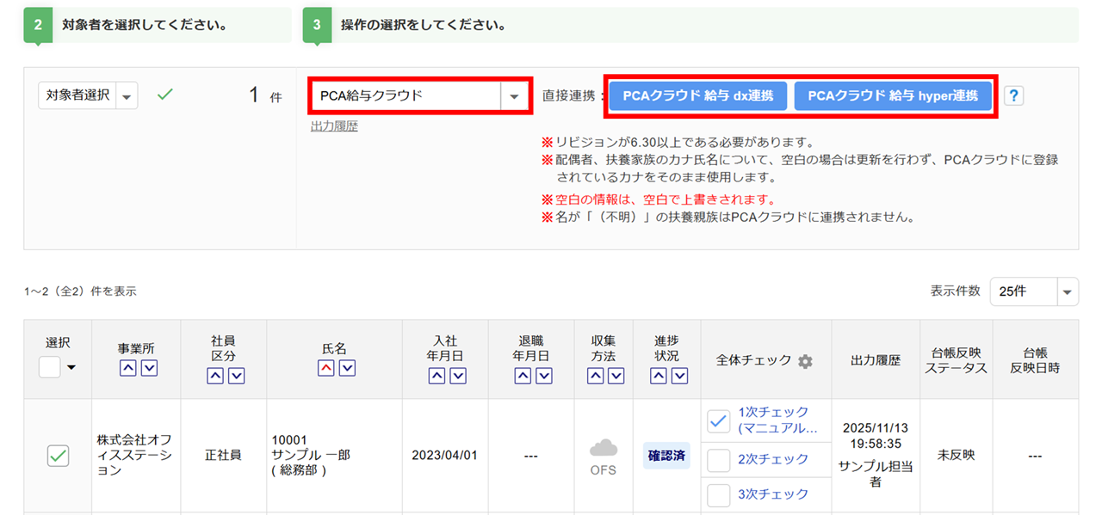Click PCAクラウド 給与 hyper連携 button
This screenshot has width=1102, height=515.
tap(892, 96)
